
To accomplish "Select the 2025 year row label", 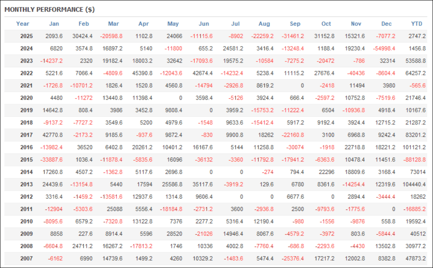I will click(x=26, y=36).
